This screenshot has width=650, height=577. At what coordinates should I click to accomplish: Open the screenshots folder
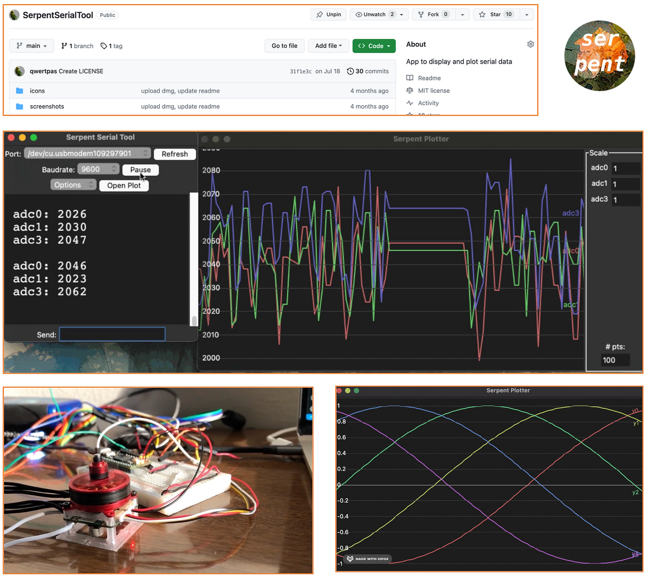coord(47,106)
